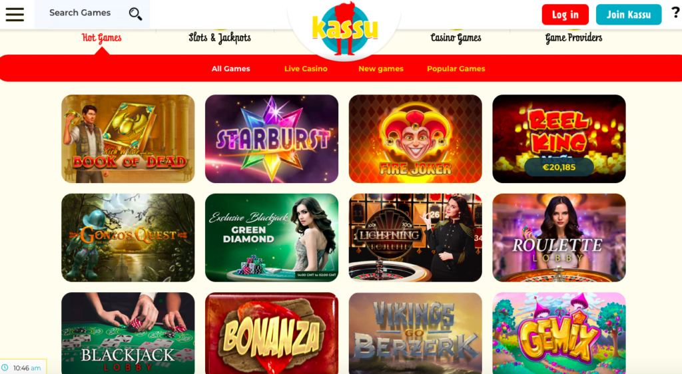
Task: Open the Game Providers tab
Action: (573, 38)
